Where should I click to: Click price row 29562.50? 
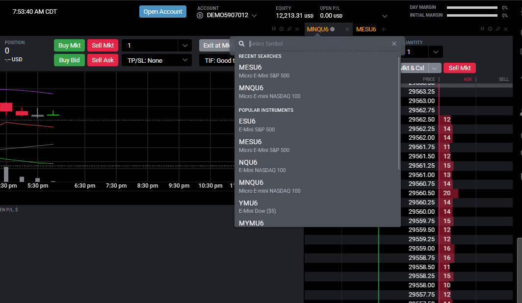click(421, 120)
